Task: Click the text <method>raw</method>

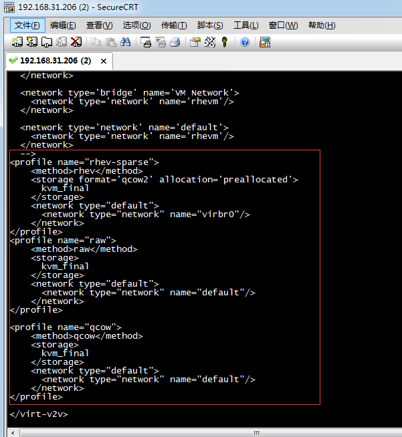Action: coord(84,249)
